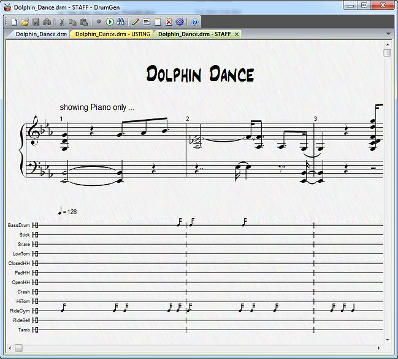
Task: Create a new file from the toolbar
Action: click(14, 22)
